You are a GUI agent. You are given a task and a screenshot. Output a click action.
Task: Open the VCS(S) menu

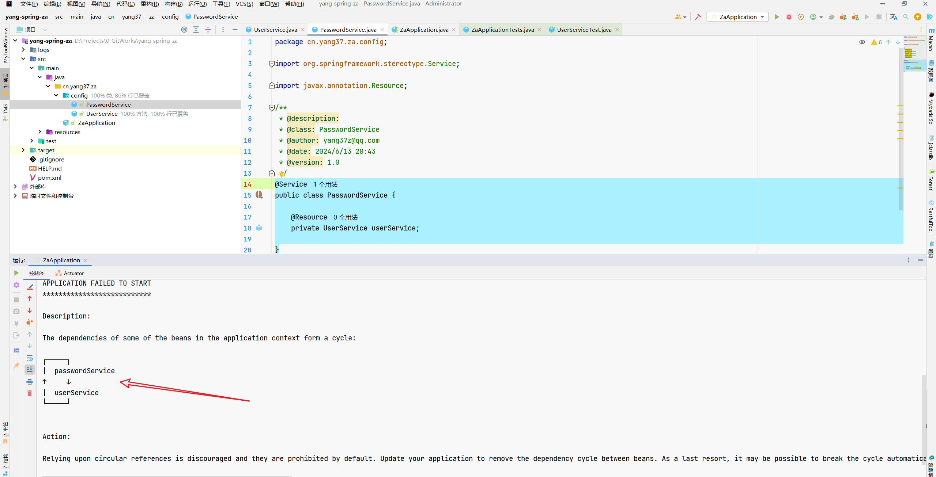click(x=244, y=4)
